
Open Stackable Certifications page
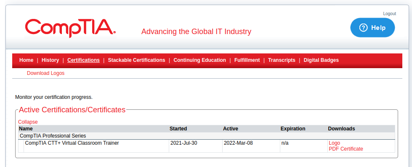pos(137,60)
